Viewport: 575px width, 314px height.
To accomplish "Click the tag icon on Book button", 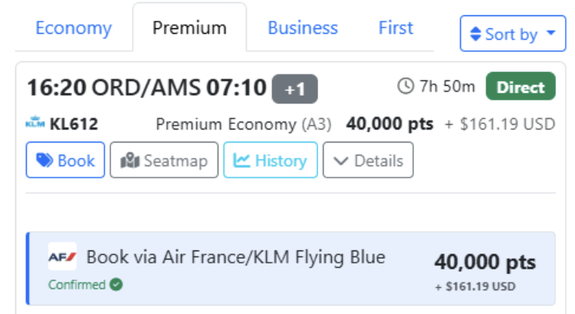I will 45,161.
